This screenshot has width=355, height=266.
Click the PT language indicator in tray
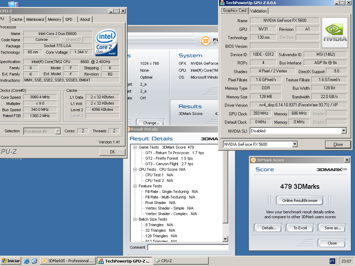(x=332, y=261)
